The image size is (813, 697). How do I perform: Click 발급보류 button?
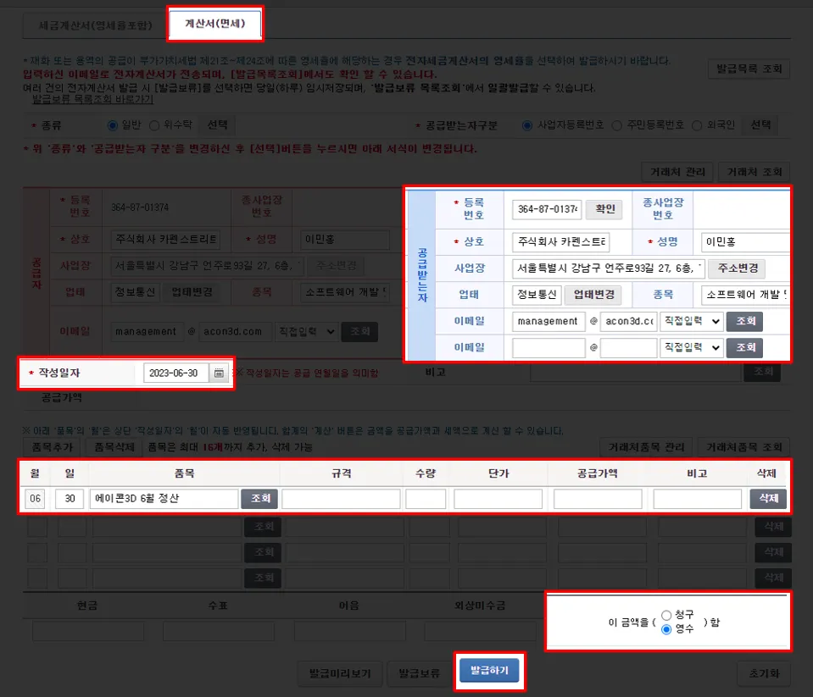pyautogui.click(x=419, y=673)
